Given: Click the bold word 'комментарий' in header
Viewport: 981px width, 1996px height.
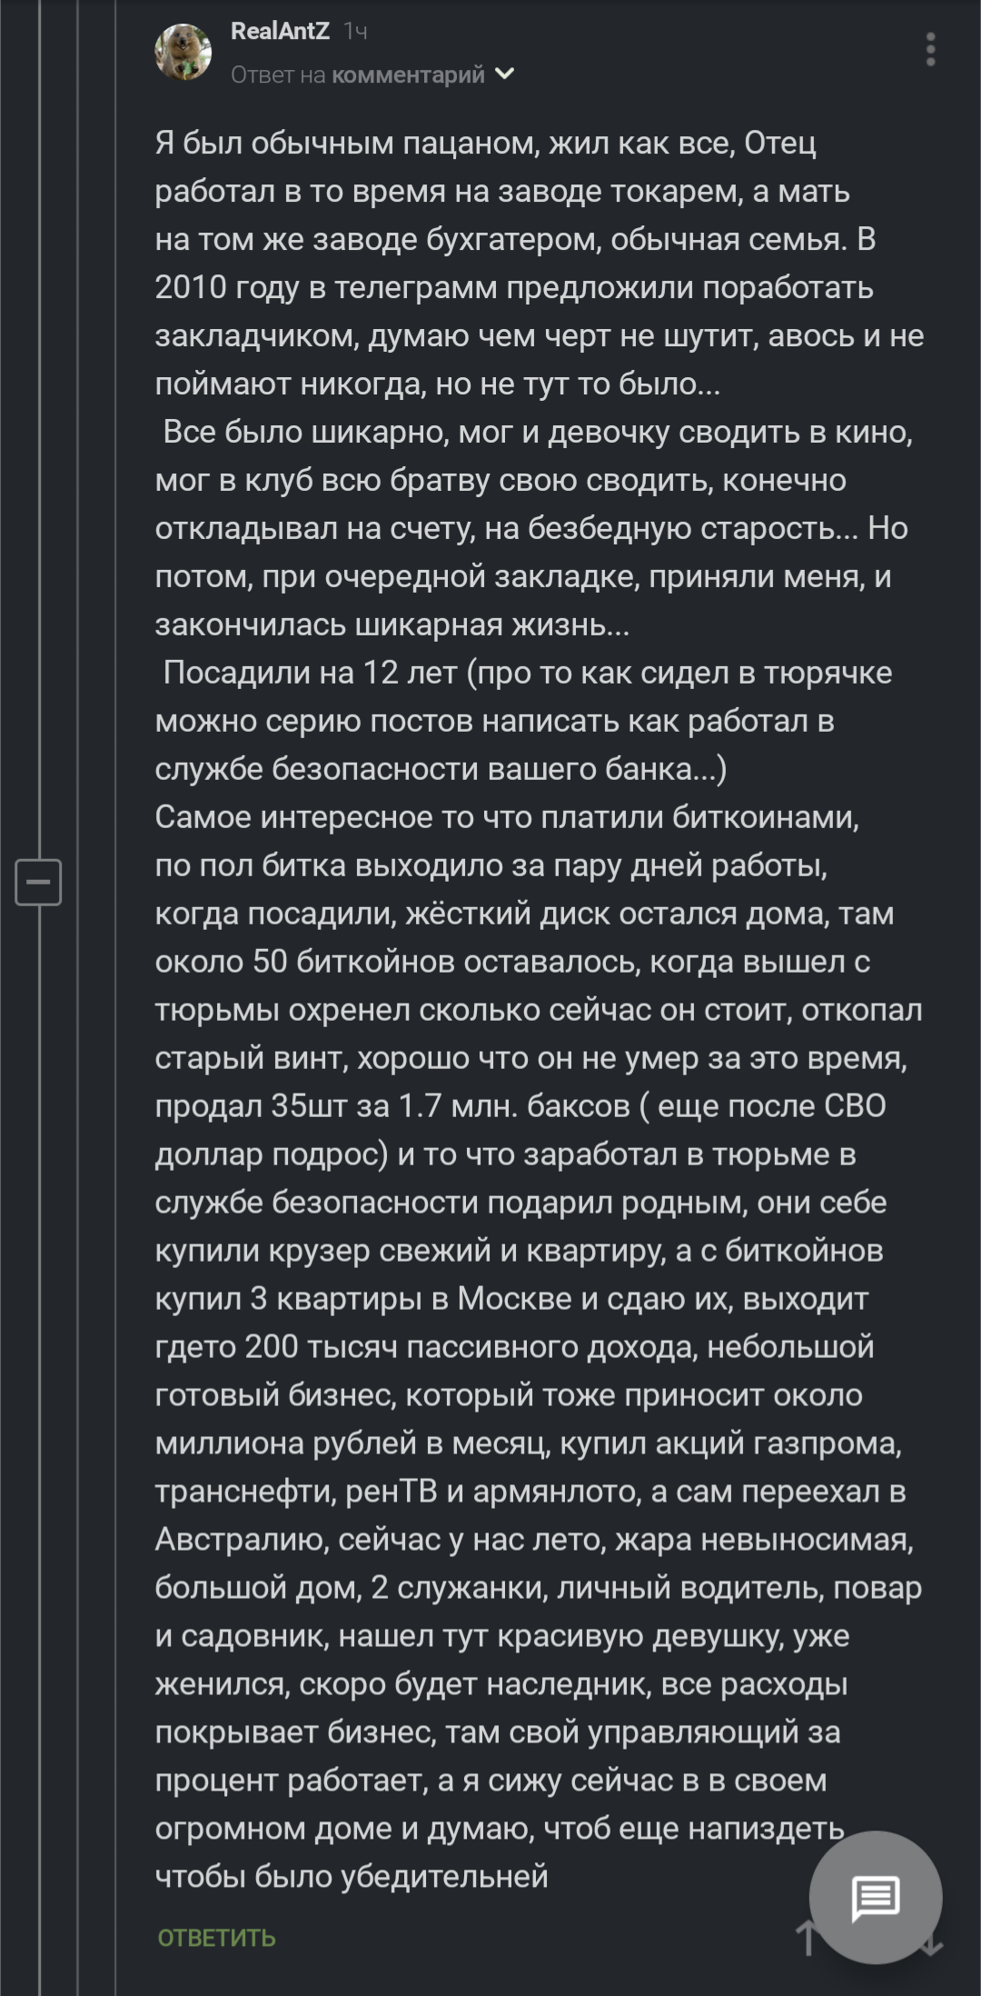Looking at the screenshot, I should tap(408, 75).
